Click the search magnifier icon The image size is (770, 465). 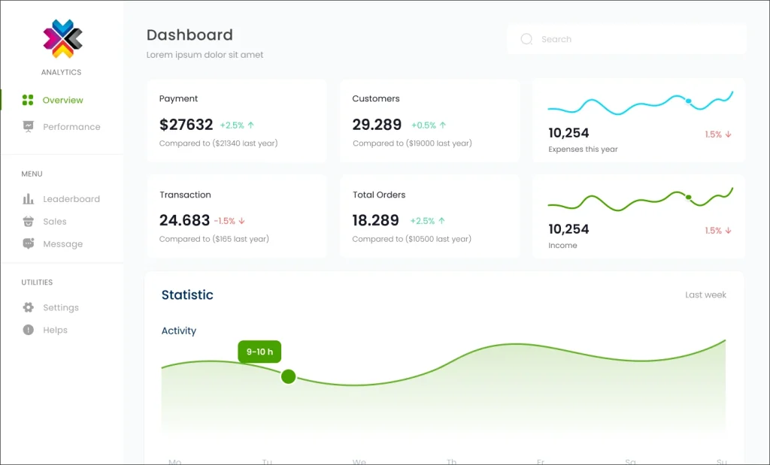[526, 39]
